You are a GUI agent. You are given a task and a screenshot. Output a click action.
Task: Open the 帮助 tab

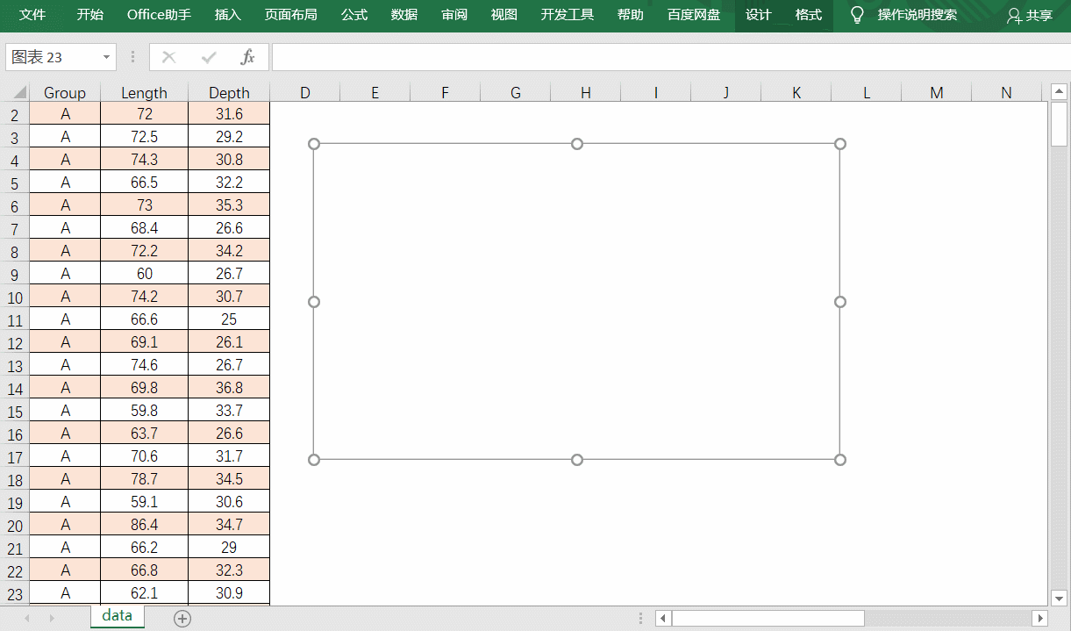point(630,15)
